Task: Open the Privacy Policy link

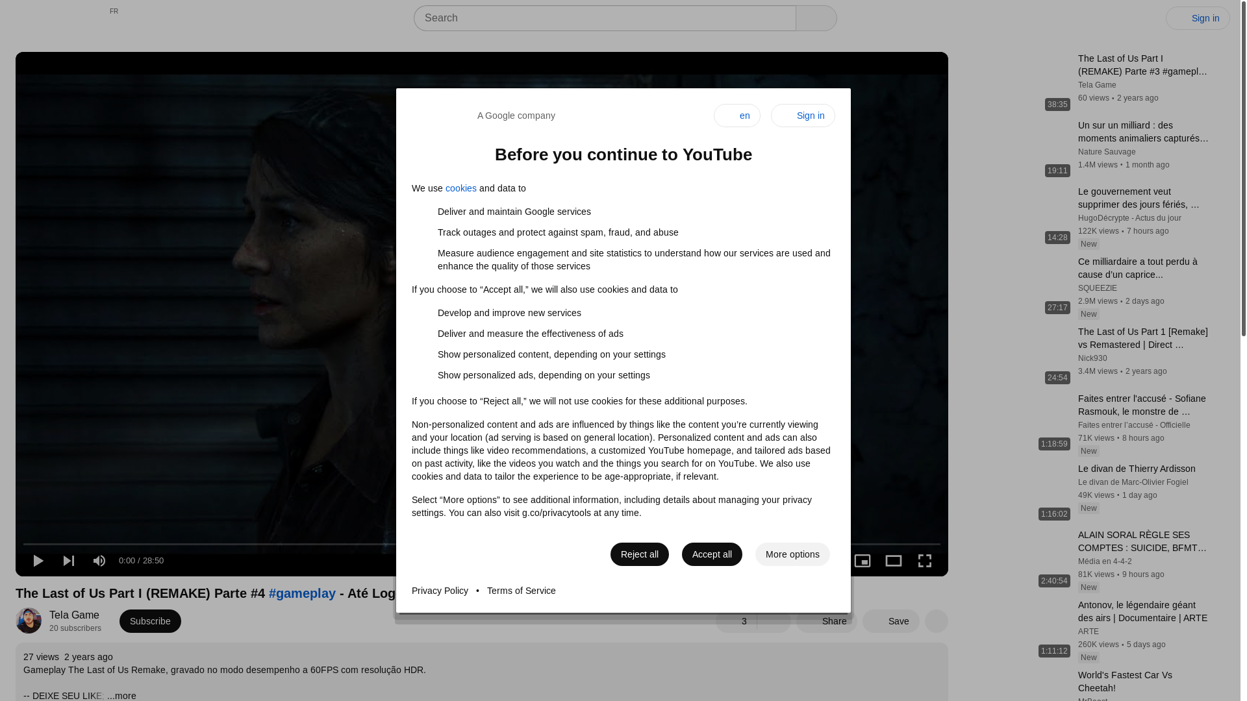Action: (x=440, y=591)
